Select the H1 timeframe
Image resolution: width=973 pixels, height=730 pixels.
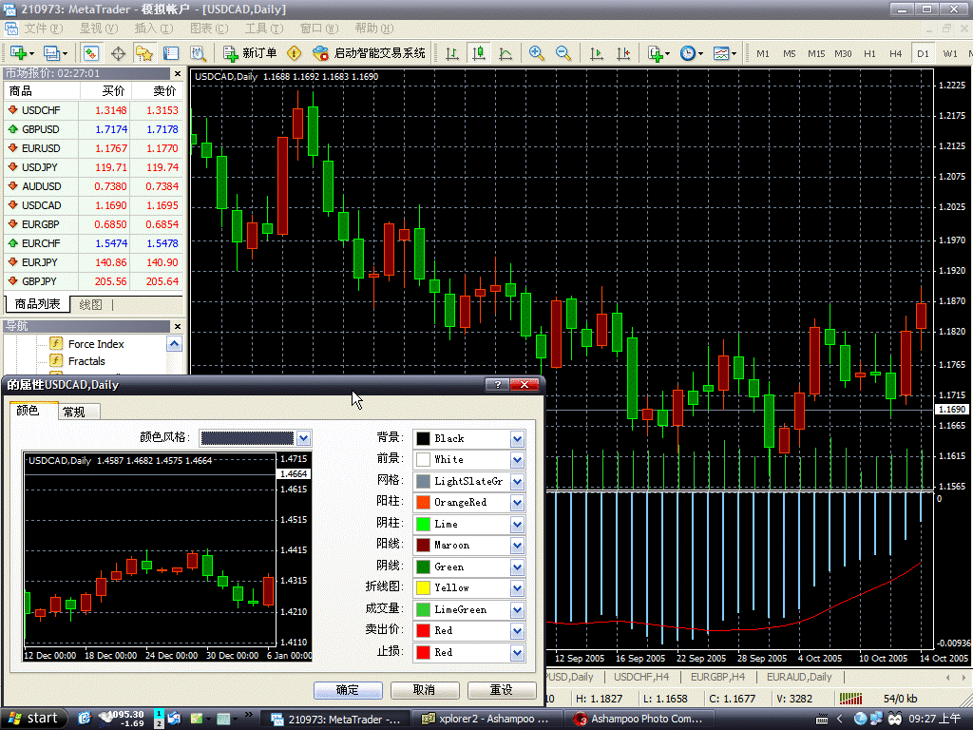(869, 53)
